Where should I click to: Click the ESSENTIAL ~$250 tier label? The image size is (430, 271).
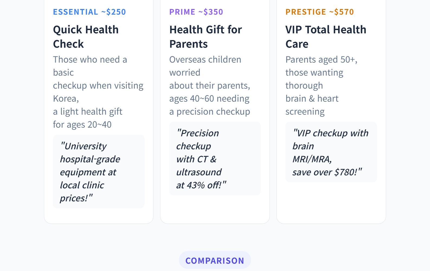click(x=89, y=12)
